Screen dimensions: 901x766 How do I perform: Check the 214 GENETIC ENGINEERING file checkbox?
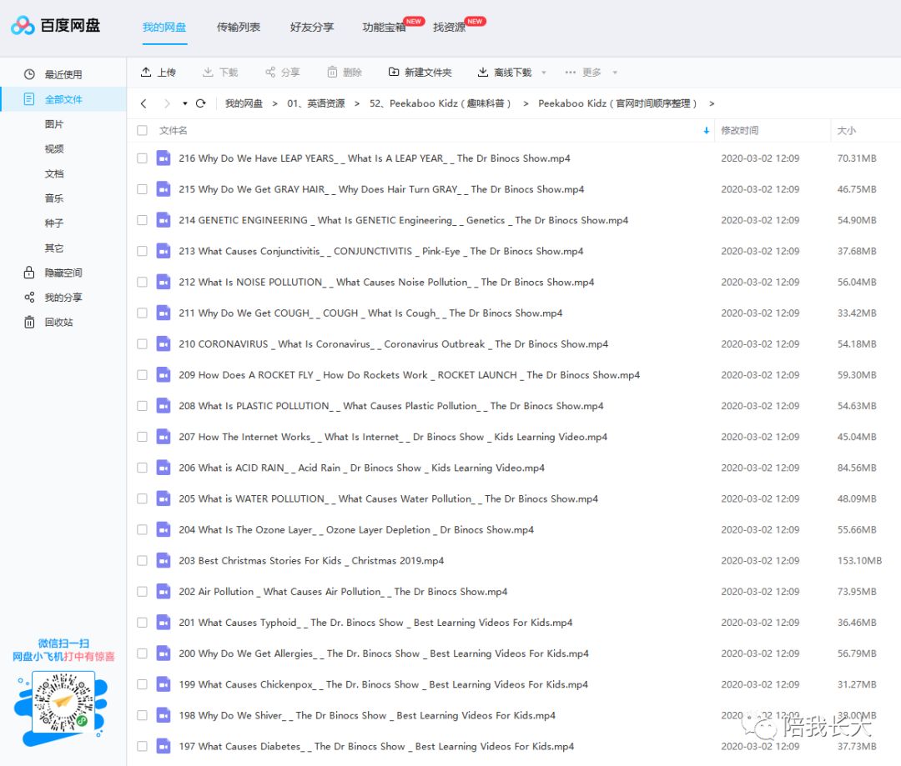142,220
